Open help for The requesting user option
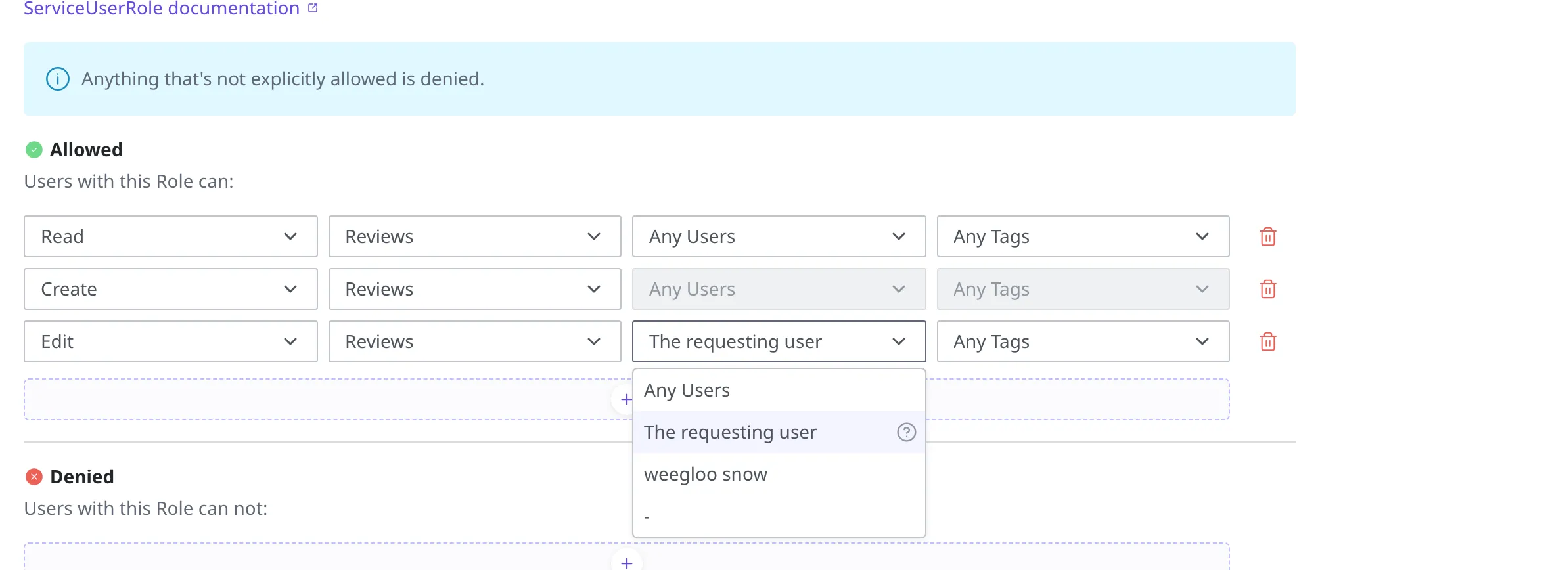Viewport: 1548px width, 570px height. (906, 432)
